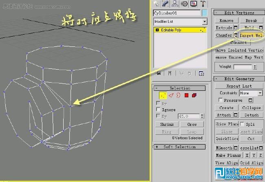Click the Loop button
The width and height of the screenshot is (265, 182).
click(x=192, y=132)
